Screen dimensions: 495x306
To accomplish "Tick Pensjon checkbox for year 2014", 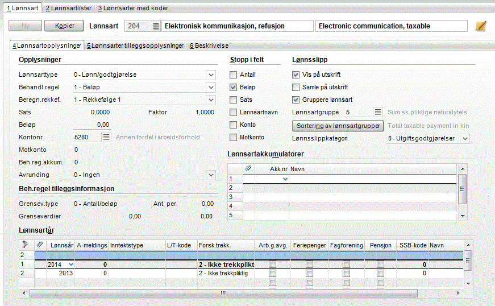I will click(x=380, y=264).
